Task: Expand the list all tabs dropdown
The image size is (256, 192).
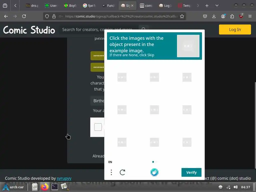Action: coord(217,5)
